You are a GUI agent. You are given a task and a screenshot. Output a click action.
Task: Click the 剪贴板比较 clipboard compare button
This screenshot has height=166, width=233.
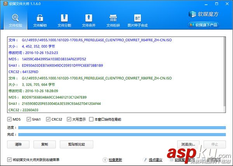77,144
